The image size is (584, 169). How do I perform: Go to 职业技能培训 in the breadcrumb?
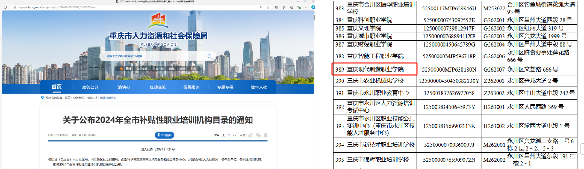(108, 98)
